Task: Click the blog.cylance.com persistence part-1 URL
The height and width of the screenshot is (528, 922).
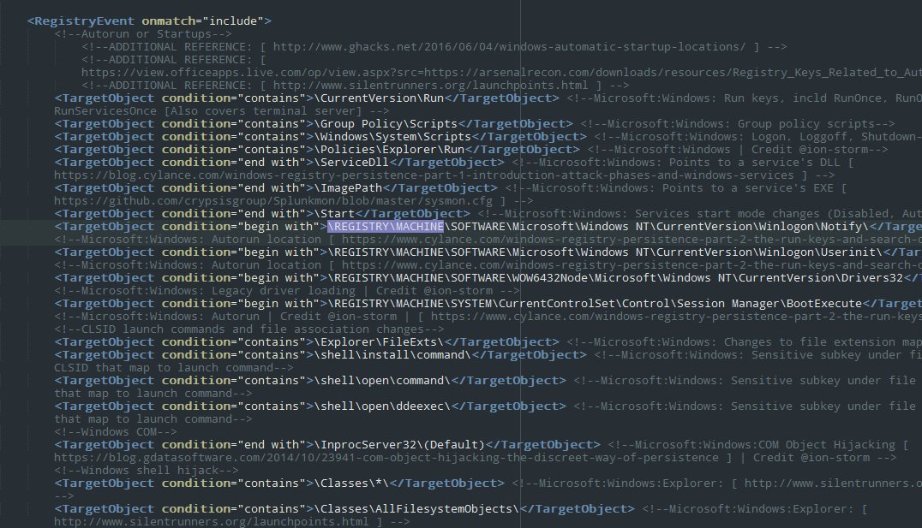Action: [x=424, y=175]
